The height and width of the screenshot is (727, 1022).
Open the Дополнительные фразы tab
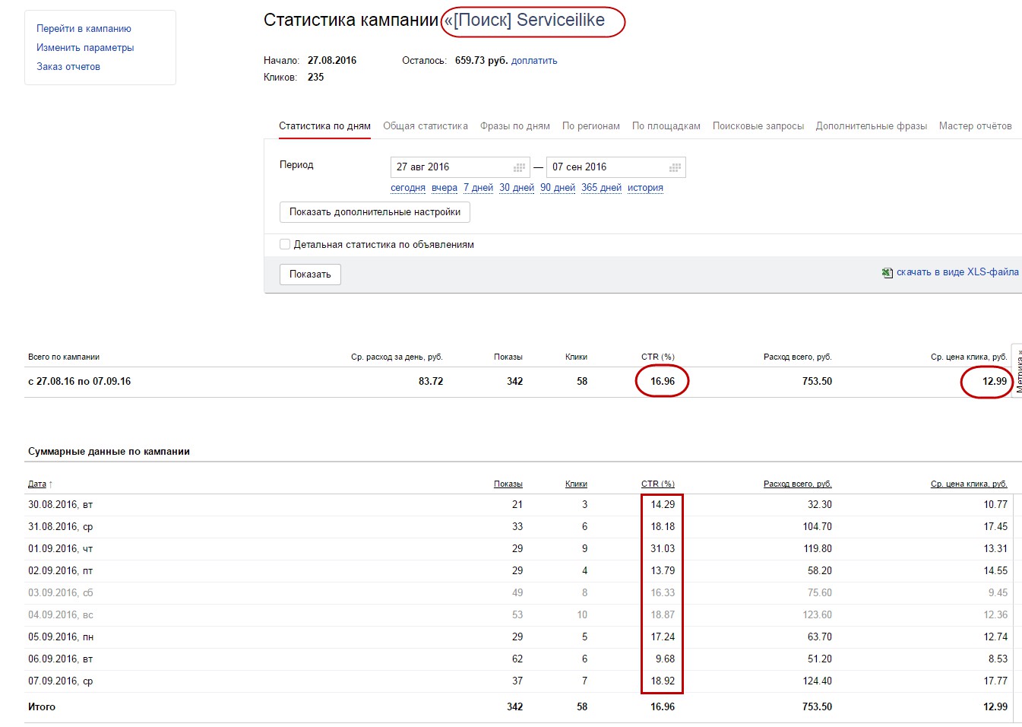pyautogui.click(x=872, y=126)
